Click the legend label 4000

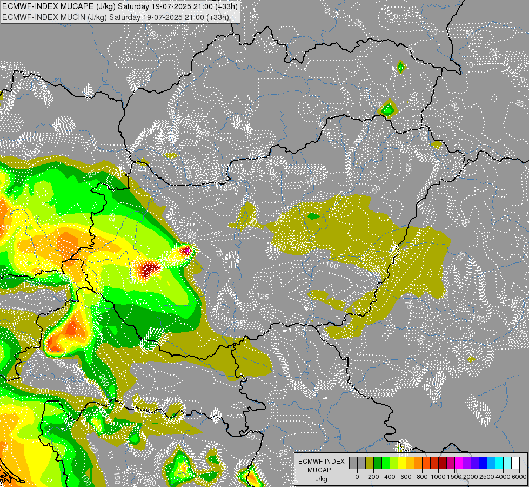point(503,477)
